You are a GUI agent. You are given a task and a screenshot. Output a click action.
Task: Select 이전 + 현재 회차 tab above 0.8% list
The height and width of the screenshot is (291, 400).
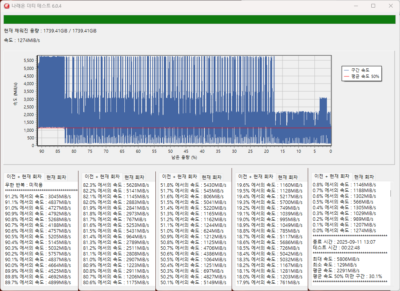point(331,176)
